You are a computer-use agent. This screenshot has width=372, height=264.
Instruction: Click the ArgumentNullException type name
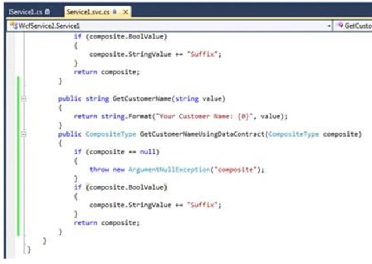point(169,170)
